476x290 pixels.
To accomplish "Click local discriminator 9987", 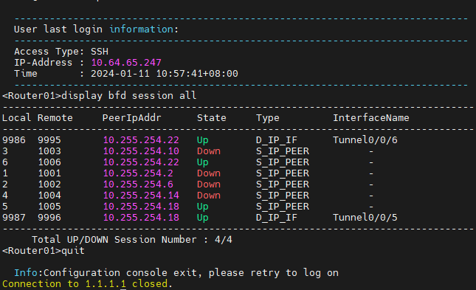I will 14,218.
